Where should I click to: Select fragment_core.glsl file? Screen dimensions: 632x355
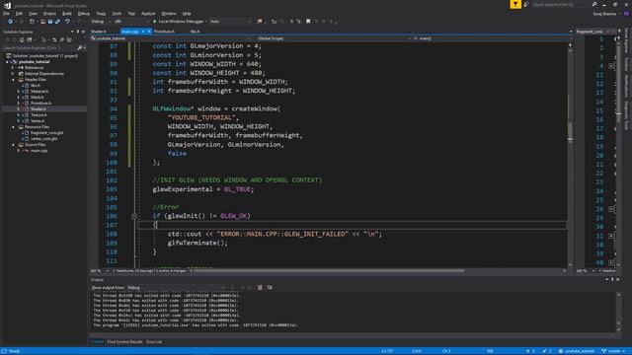point(46,133)
